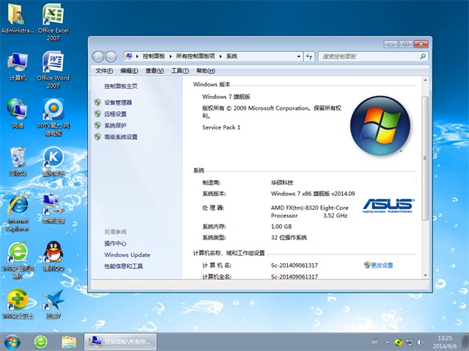Click the Windows Start orb
Viewport: 469px width, 351px height.
click(x=12, y=341)
